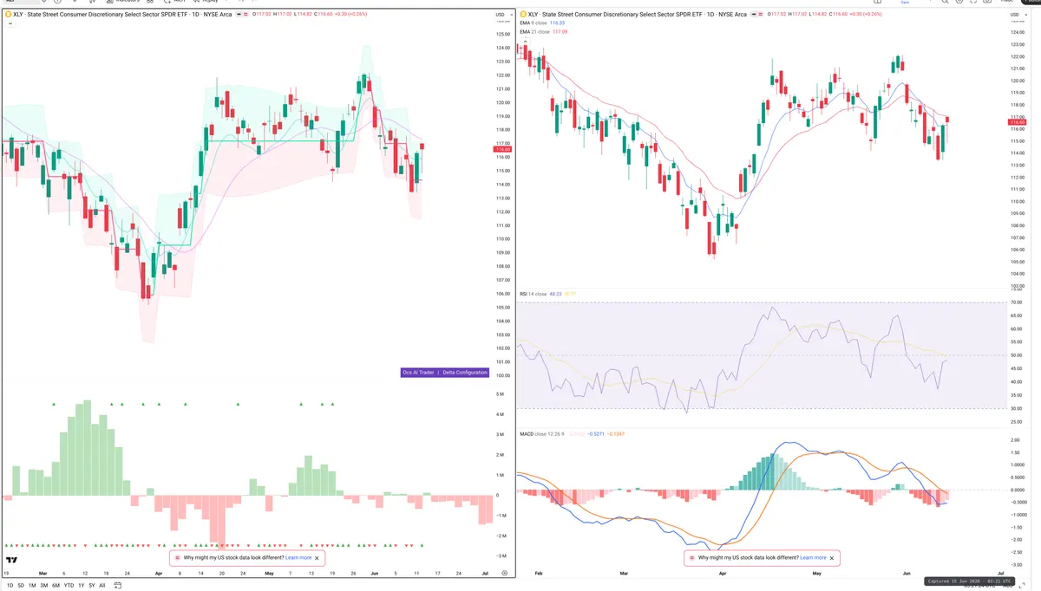Select the 3M time range
Viewport: 1041px width, 591px height.
click(44, 586)
